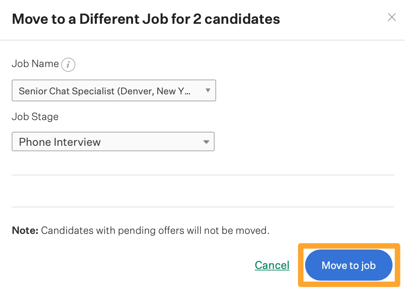The width and height of the screenshot is (405, 290).
Task: Show Job Name help via the i icon
Action: pyautogui.click(x=68, y=64)
